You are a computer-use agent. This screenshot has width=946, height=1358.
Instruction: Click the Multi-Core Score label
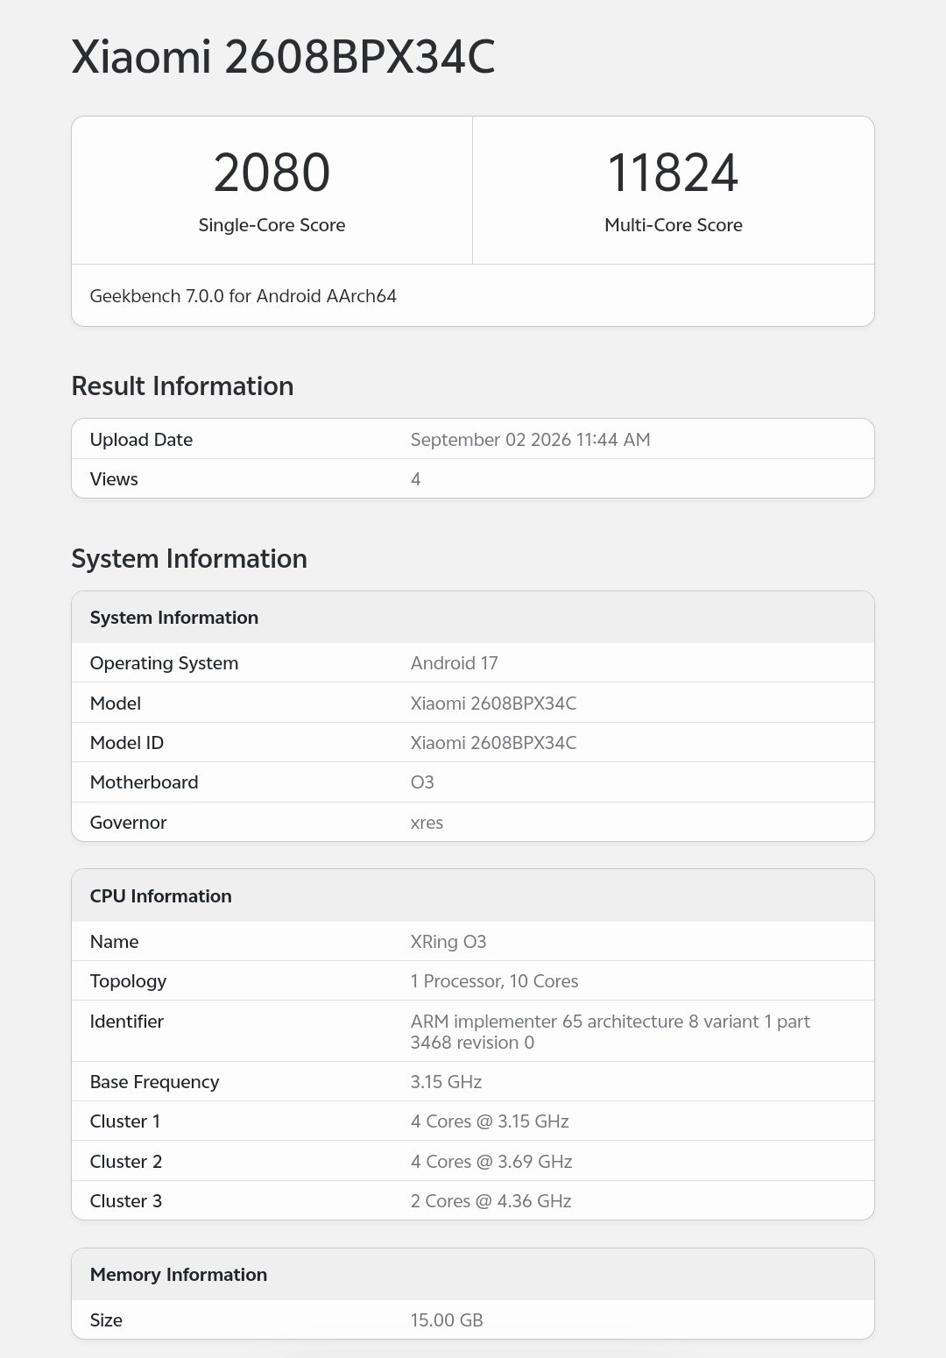point(673,225)
